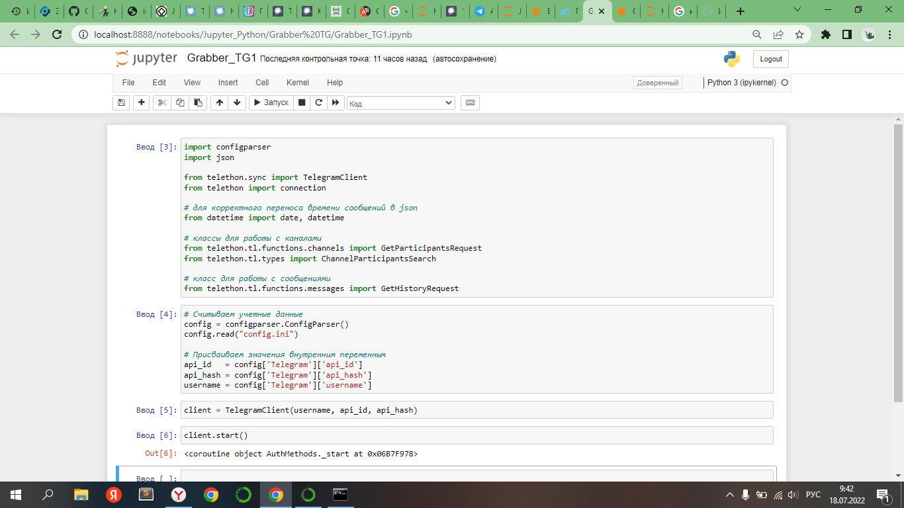Restart the kernel circular arrow icon

pyautogui.click(x=318, y=103)
